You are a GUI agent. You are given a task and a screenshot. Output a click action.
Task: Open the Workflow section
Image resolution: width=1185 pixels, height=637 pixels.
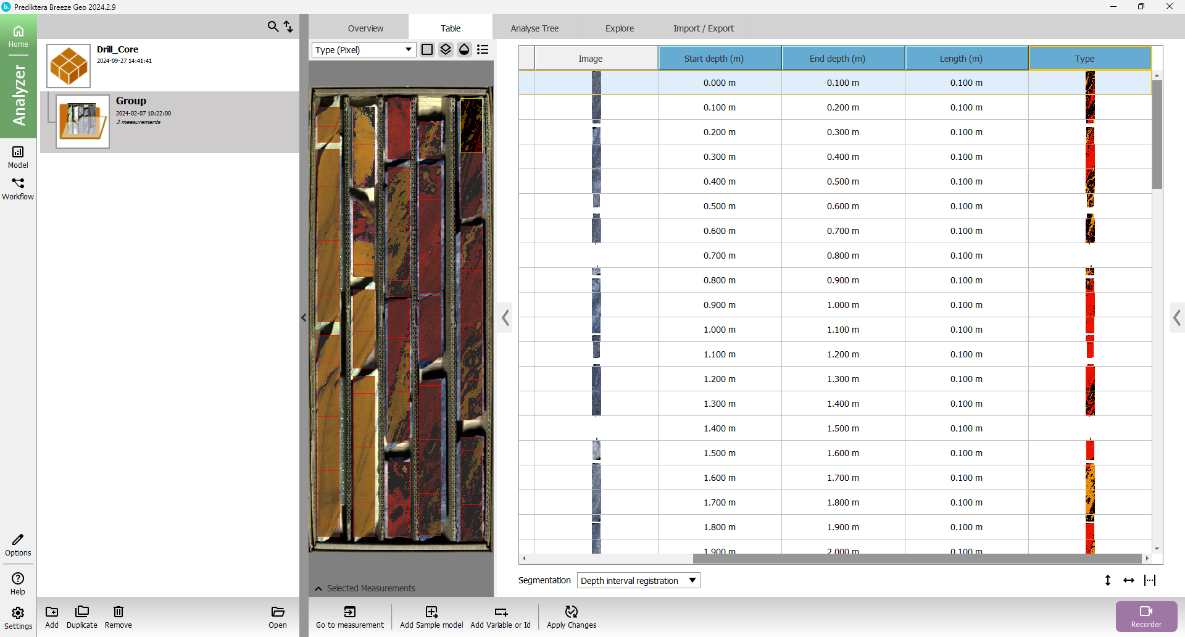point(18,188)
